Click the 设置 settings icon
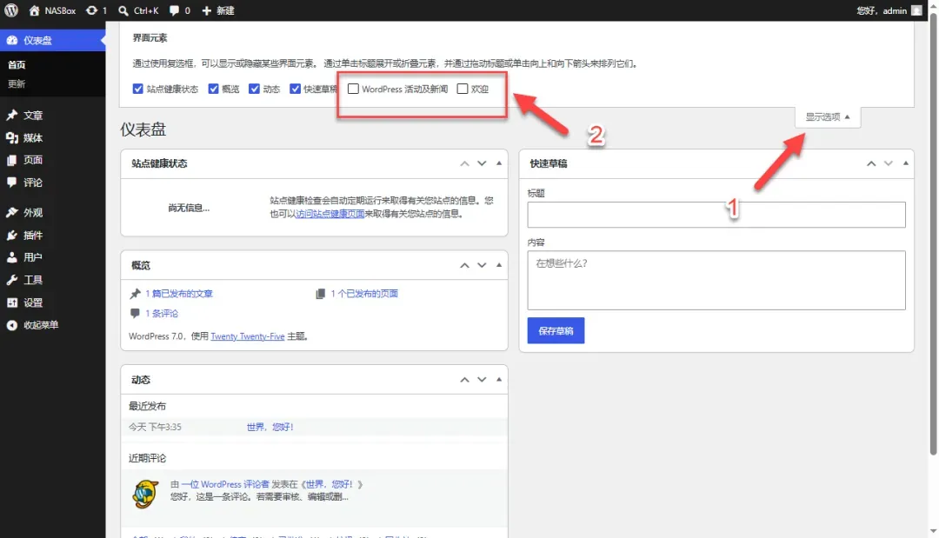939x538 pixels. (12, 302)
